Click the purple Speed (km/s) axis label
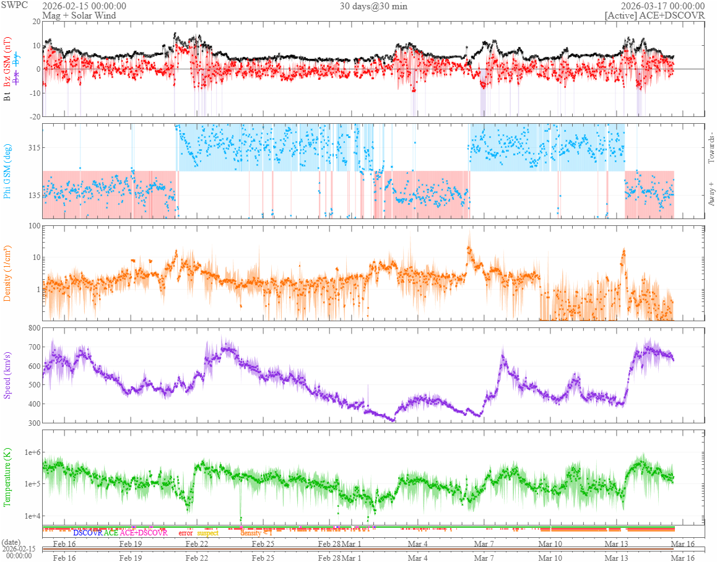Screen dimensions: 717x562 (8, 375)
